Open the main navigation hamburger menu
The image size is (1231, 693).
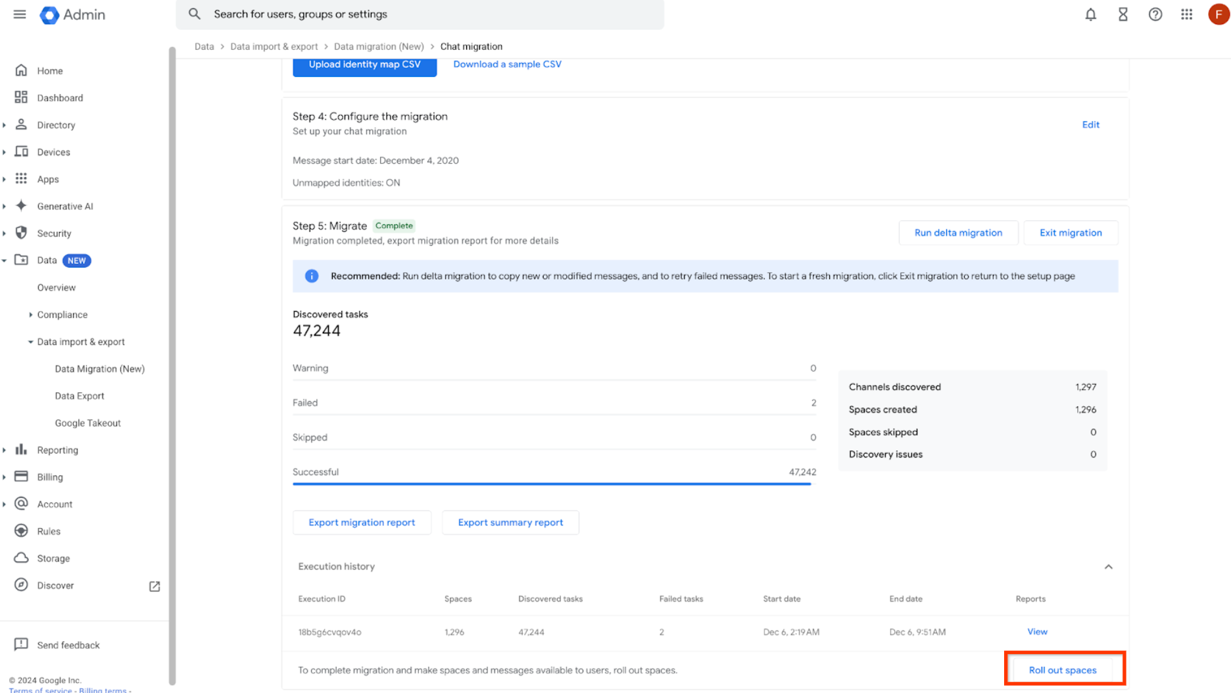point(19,14)
